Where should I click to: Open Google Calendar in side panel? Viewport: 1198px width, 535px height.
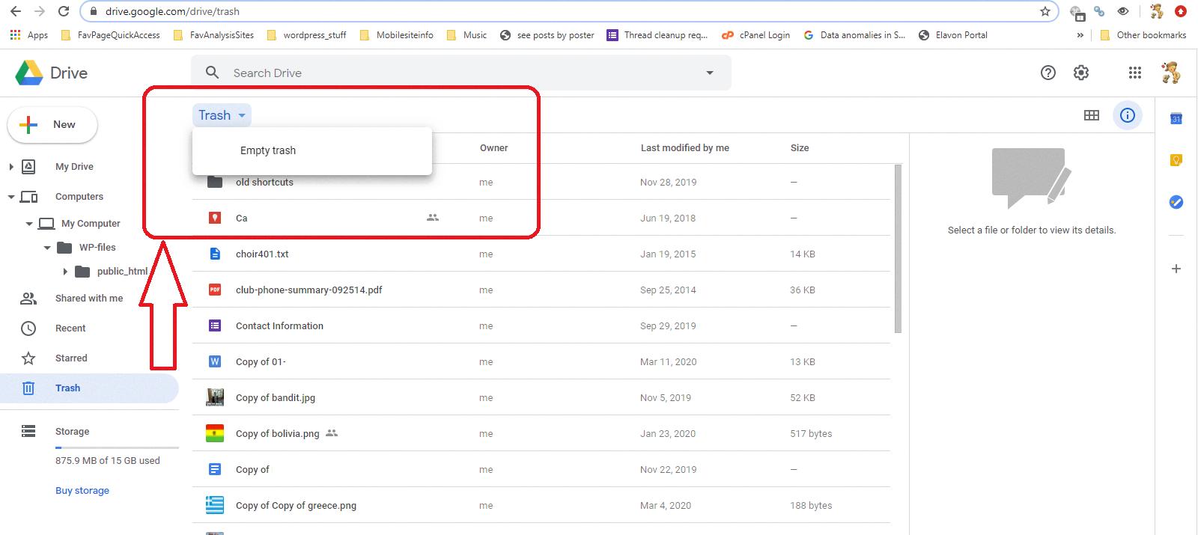point(1176,119)
